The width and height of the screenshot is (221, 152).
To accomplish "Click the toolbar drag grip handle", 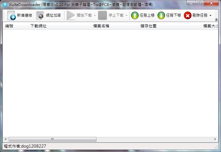I will click(4, 15).
